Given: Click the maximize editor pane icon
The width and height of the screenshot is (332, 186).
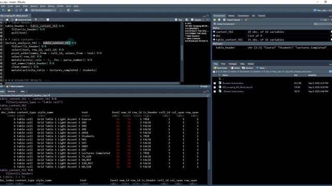Looking at the screenshot, I should [208, 16].
